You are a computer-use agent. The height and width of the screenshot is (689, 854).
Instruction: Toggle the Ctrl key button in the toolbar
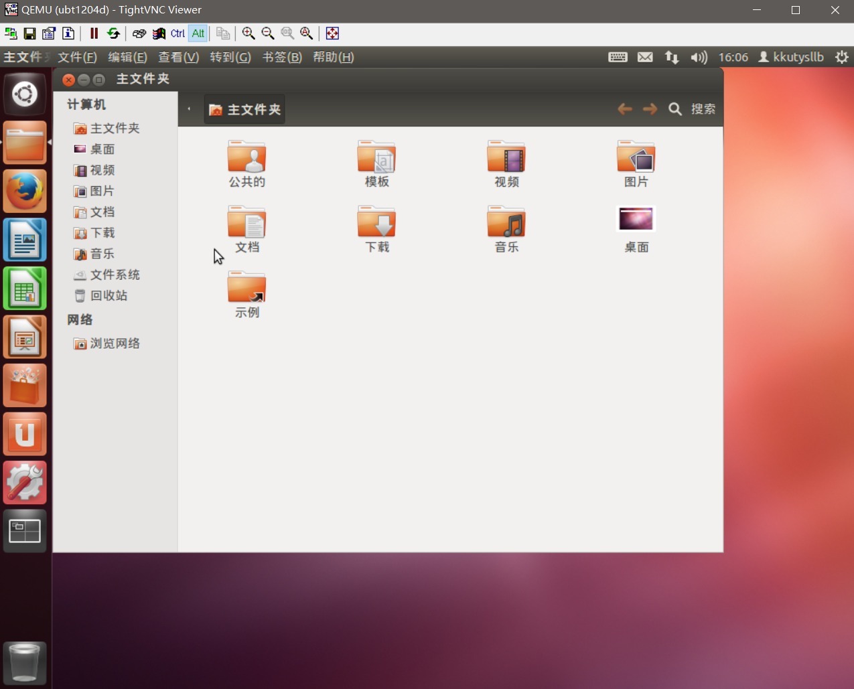point(177,33)
